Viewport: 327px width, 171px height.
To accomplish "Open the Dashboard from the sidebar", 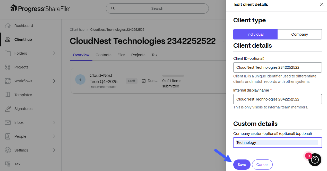I will coord(24,25).
